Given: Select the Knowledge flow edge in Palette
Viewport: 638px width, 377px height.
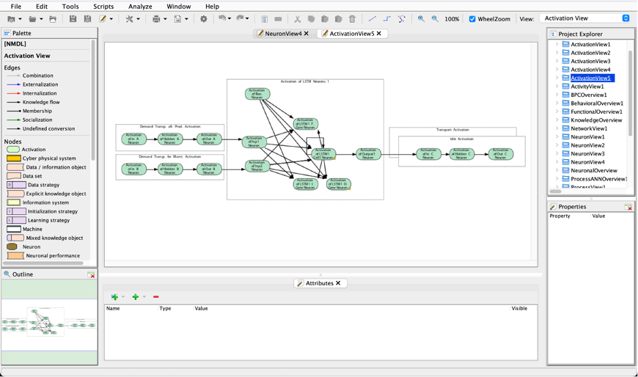Looking at the screenshot, I should click(41, 102).
